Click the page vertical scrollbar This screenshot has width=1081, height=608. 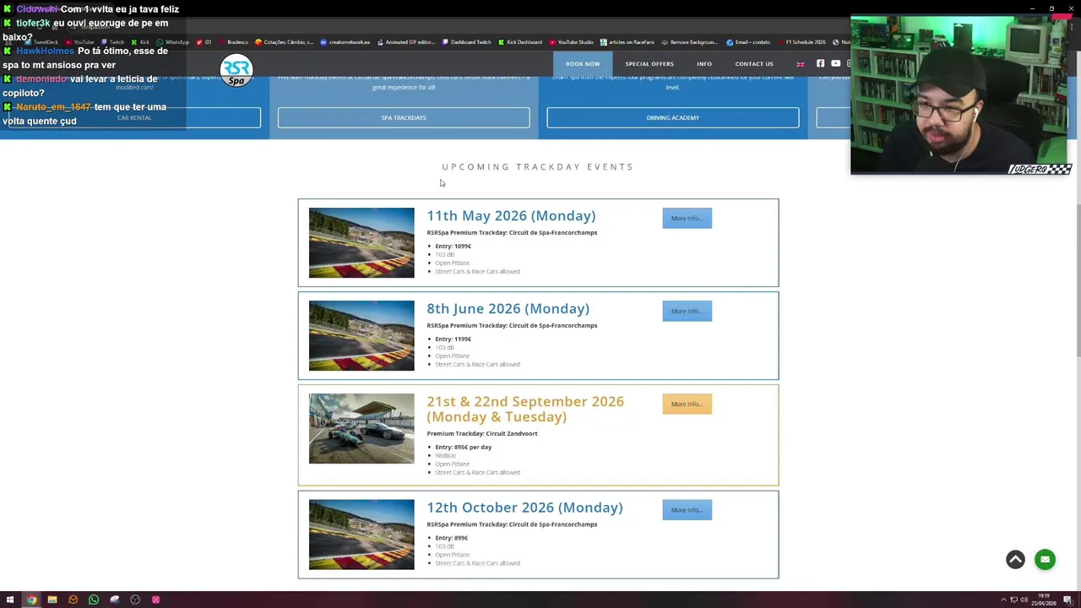1078,281
